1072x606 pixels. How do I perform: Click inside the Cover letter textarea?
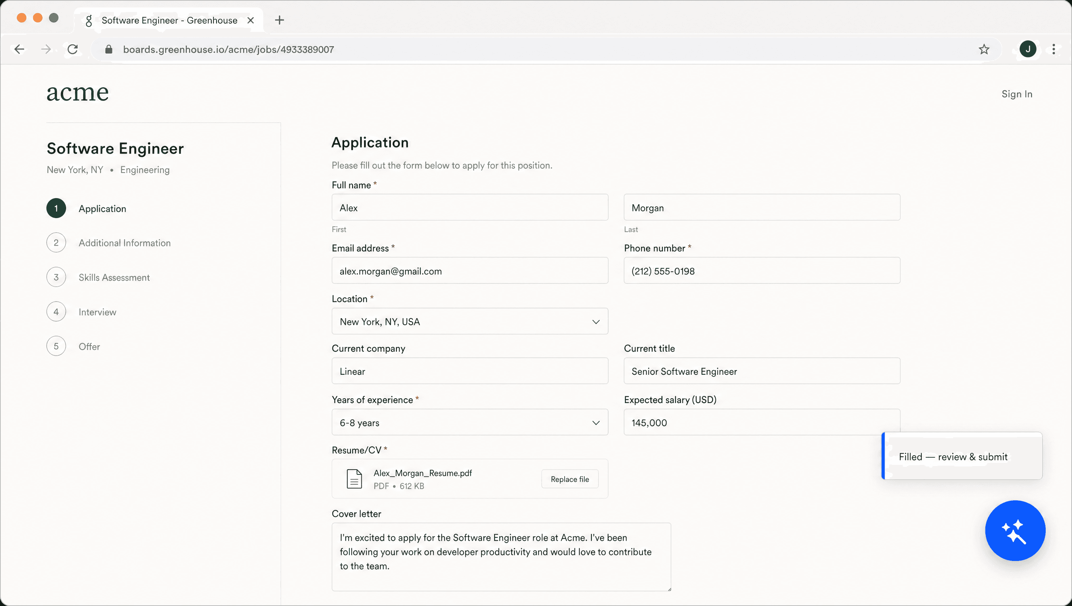[501, 557]
